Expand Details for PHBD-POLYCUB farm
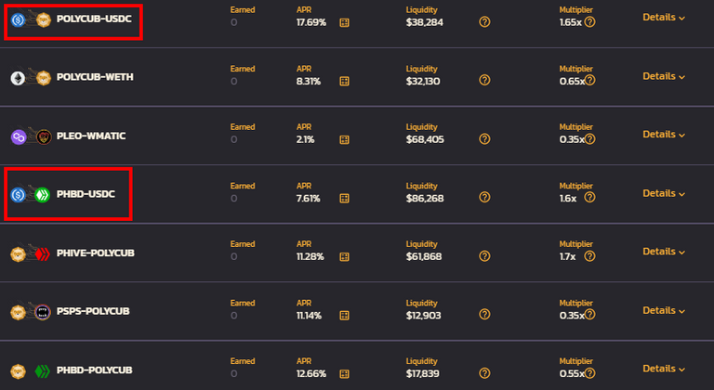 pos(664,369)
